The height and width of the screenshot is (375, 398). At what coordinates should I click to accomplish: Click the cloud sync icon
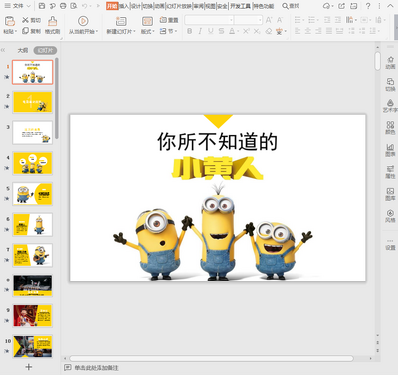point(327,6)
